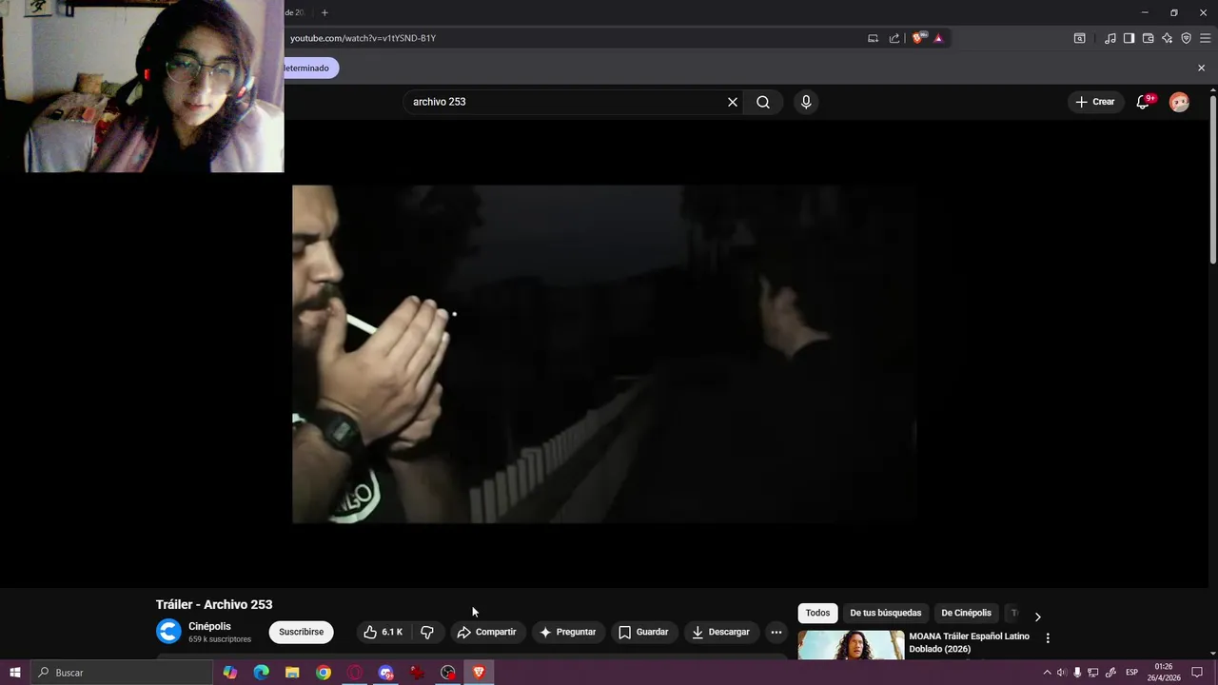The image size is (1218, 685).
Task: Open MOANA Tráiler Español Latino title
Action: [x=969, y=642]
